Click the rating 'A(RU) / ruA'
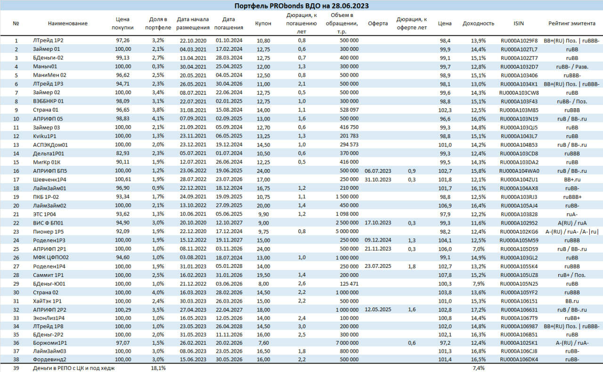 (x=572, y=223)
